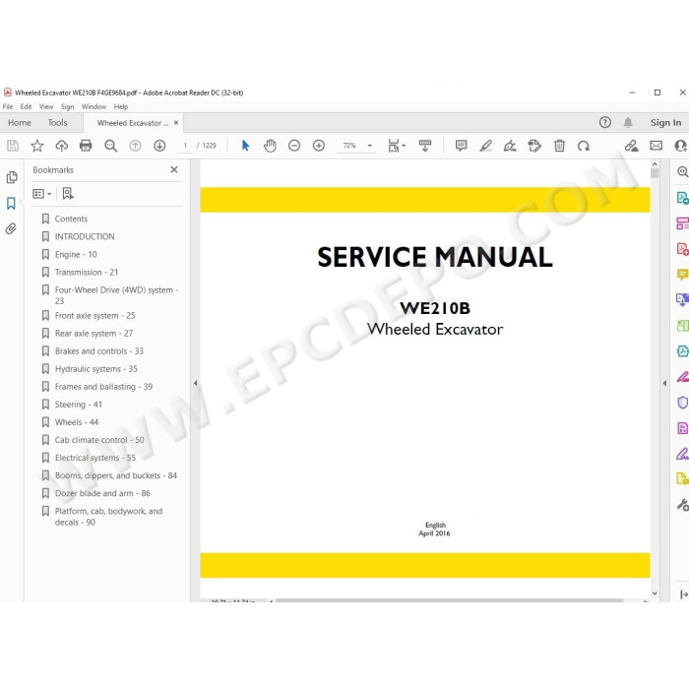Click the Delete trash icon
This screenshot has height=689, width=689.
click(559, 146)
